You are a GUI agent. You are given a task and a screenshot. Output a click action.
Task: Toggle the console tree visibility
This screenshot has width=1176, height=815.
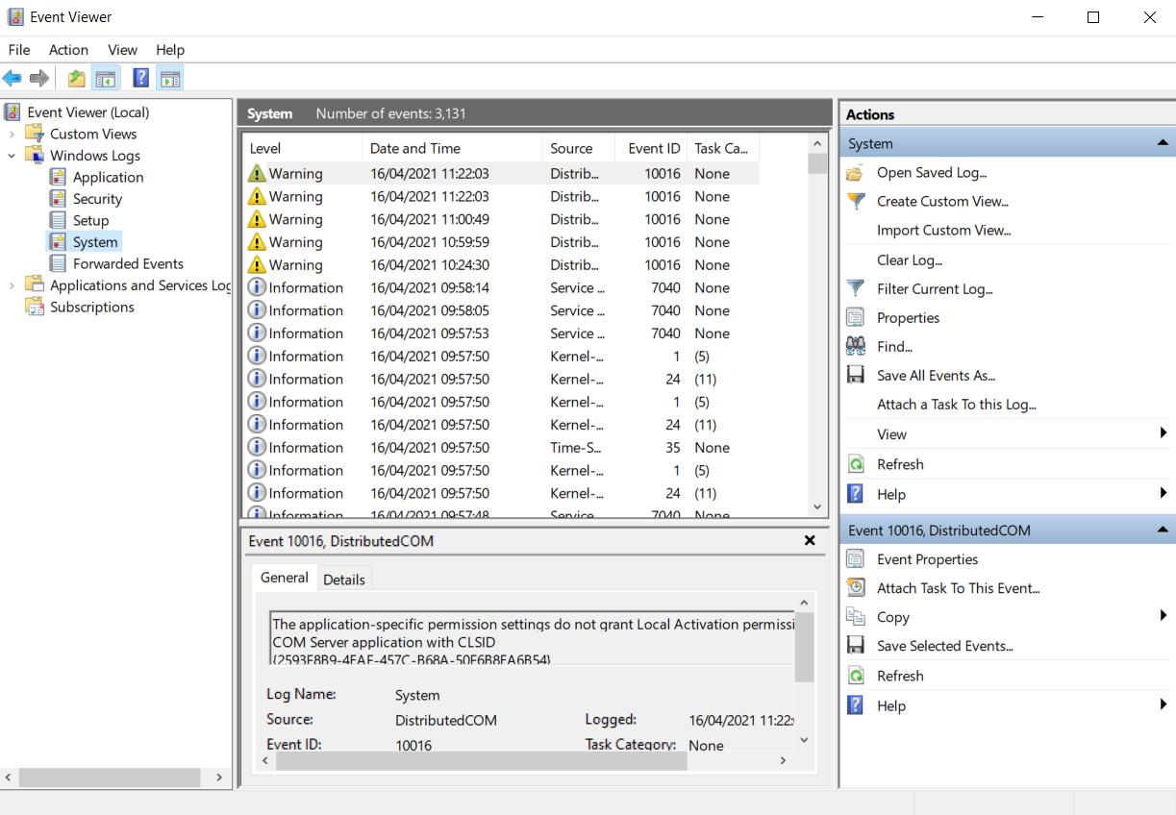coord(106,78)
